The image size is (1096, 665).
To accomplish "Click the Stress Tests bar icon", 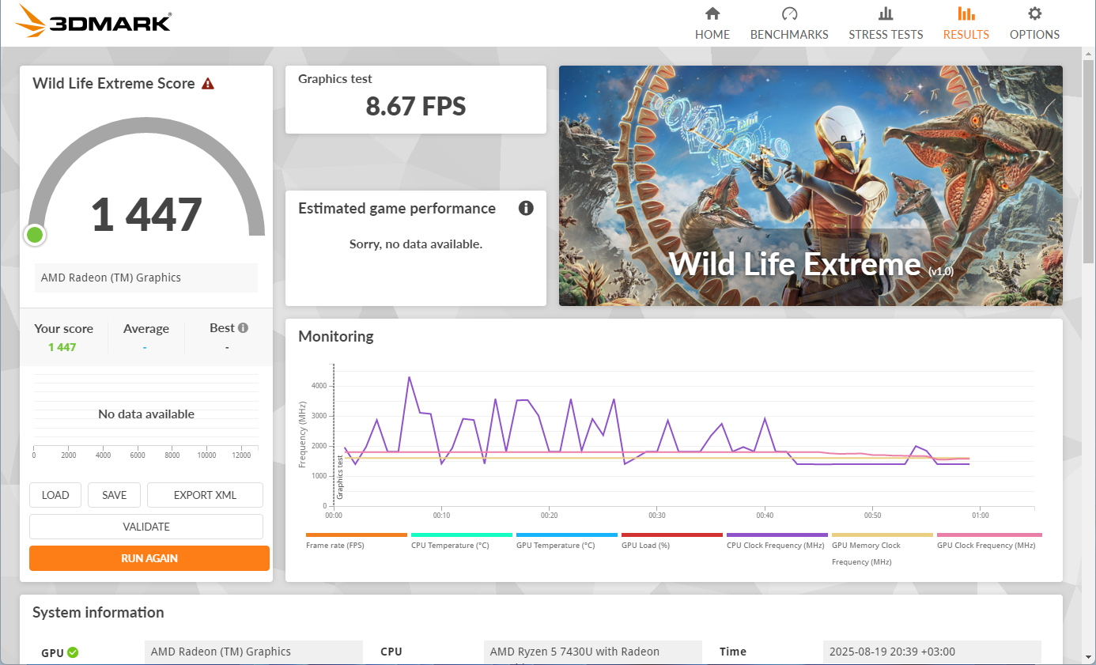I will tap(886, 13).
